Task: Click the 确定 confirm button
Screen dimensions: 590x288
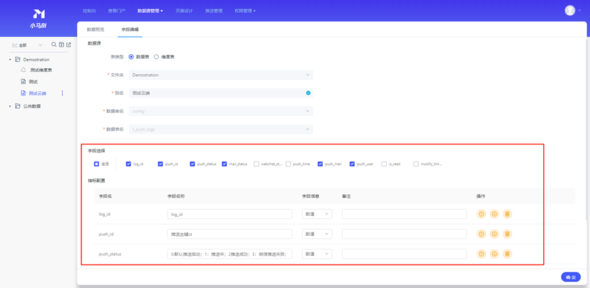Action: [571, 277]
